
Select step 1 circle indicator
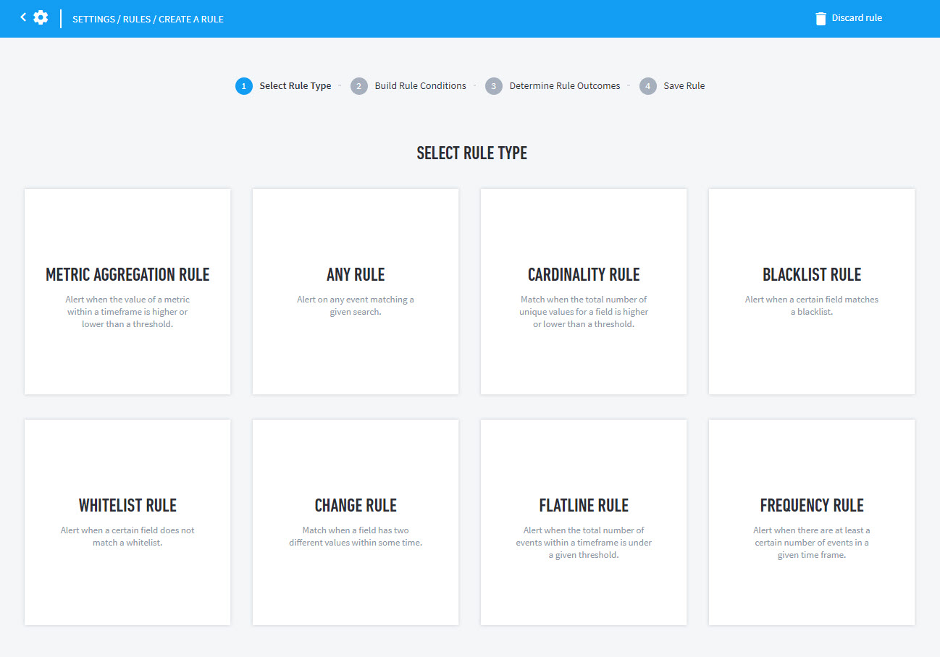(243, 86)
